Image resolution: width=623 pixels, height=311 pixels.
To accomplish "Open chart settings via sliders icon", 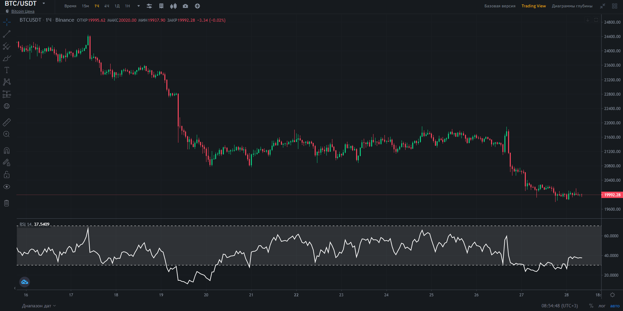I will point(149,6).
